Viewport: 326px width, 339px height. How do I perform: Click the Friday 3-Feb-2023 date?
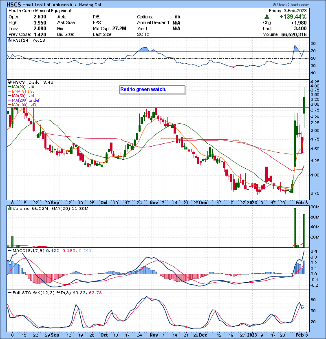point(288,11)
